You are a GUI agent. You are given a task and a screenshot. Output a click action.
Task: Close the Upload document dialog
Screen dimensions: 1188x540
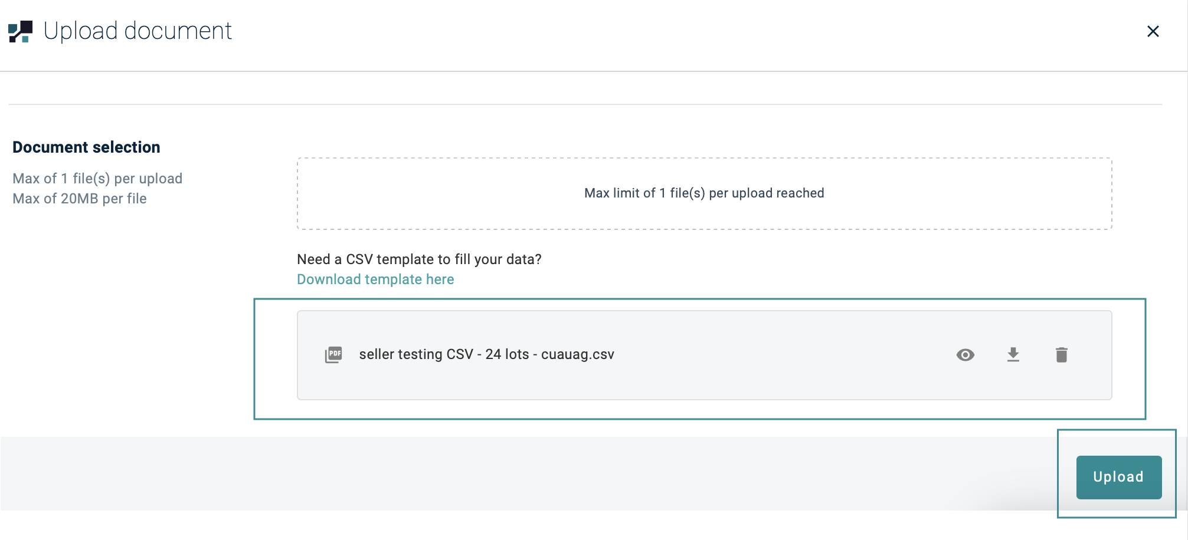1153,32
